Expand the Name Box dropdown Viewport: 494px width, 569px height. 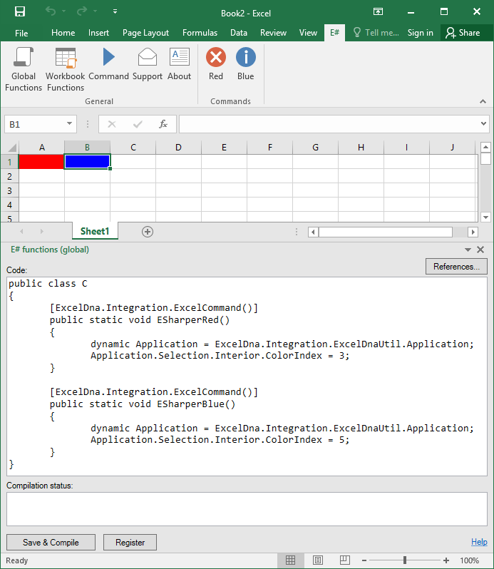pos(70,124)
